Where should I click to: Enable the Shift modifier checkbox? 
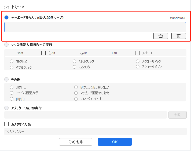[12, 53]
